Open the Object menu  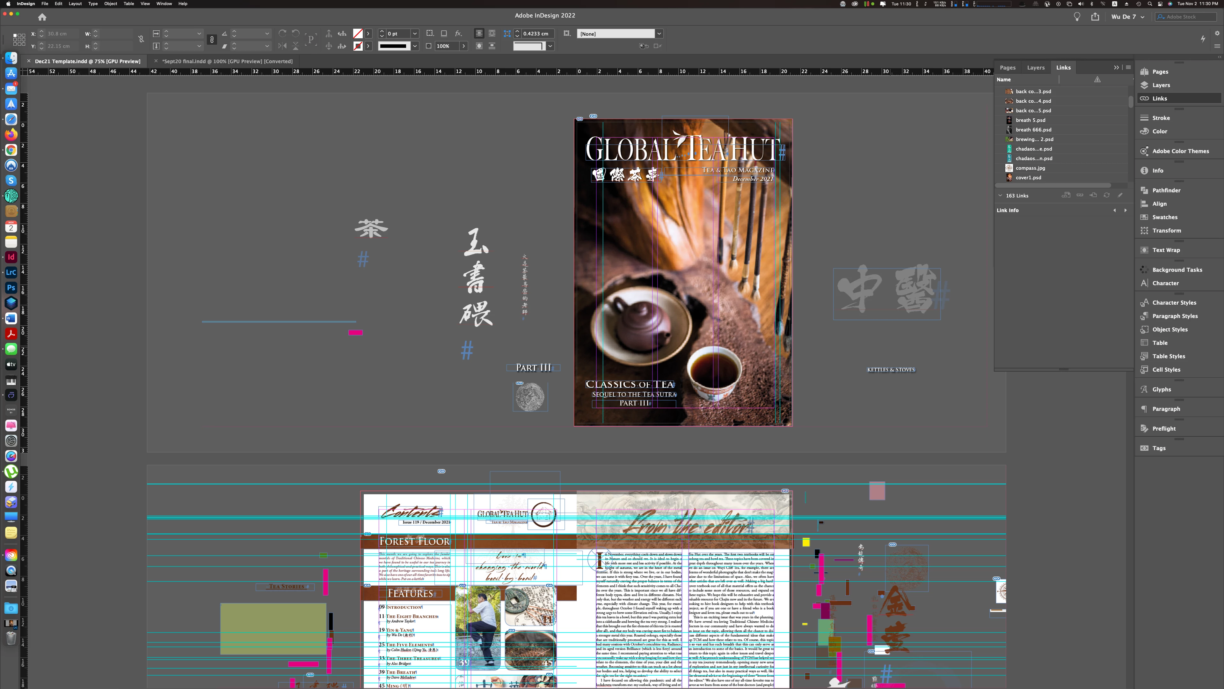tap(110, 4)
